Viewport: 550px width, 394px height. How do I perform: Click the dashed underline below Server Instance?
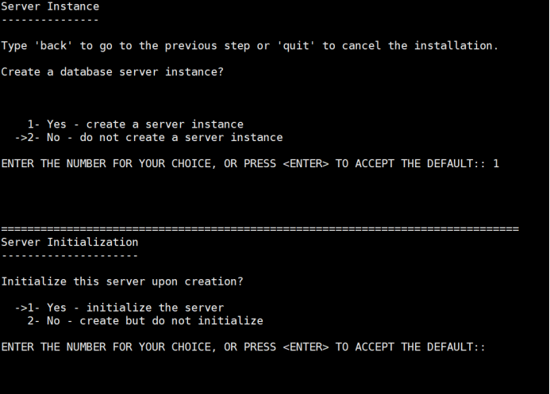50,20
